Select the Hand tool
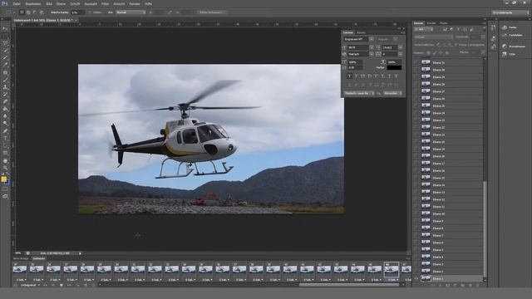The height and width of the screenshot is (299, 532). click(x=5, y=160)
